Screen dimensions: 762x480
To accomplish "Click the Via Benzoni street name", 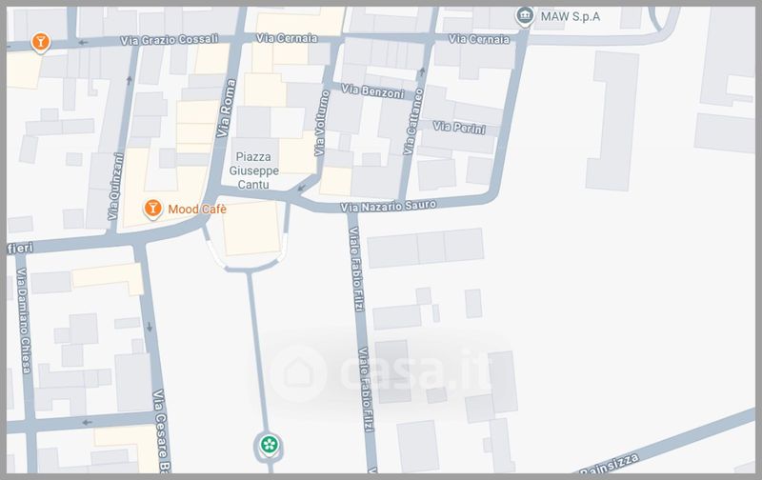I will [372, 90].
